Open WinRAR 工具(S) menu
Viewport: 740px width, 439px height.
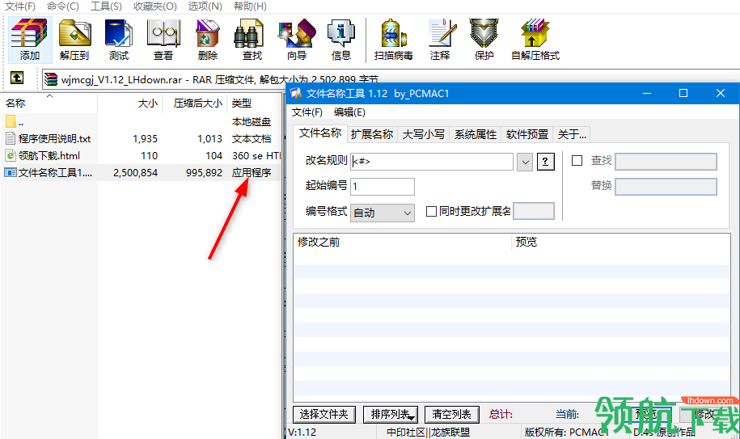point(106,6)
